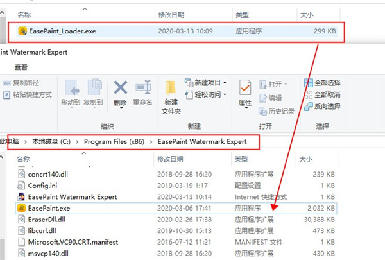Click EasePaint Watermark Expert breadcrumb
Image resolution: width=385 pixels, height=260 pixels.
tap(202, 141)
